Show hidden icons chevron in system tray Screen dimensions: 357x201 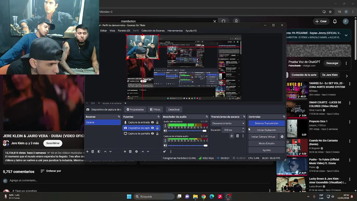pyautogui.click(x=308, y=197)
